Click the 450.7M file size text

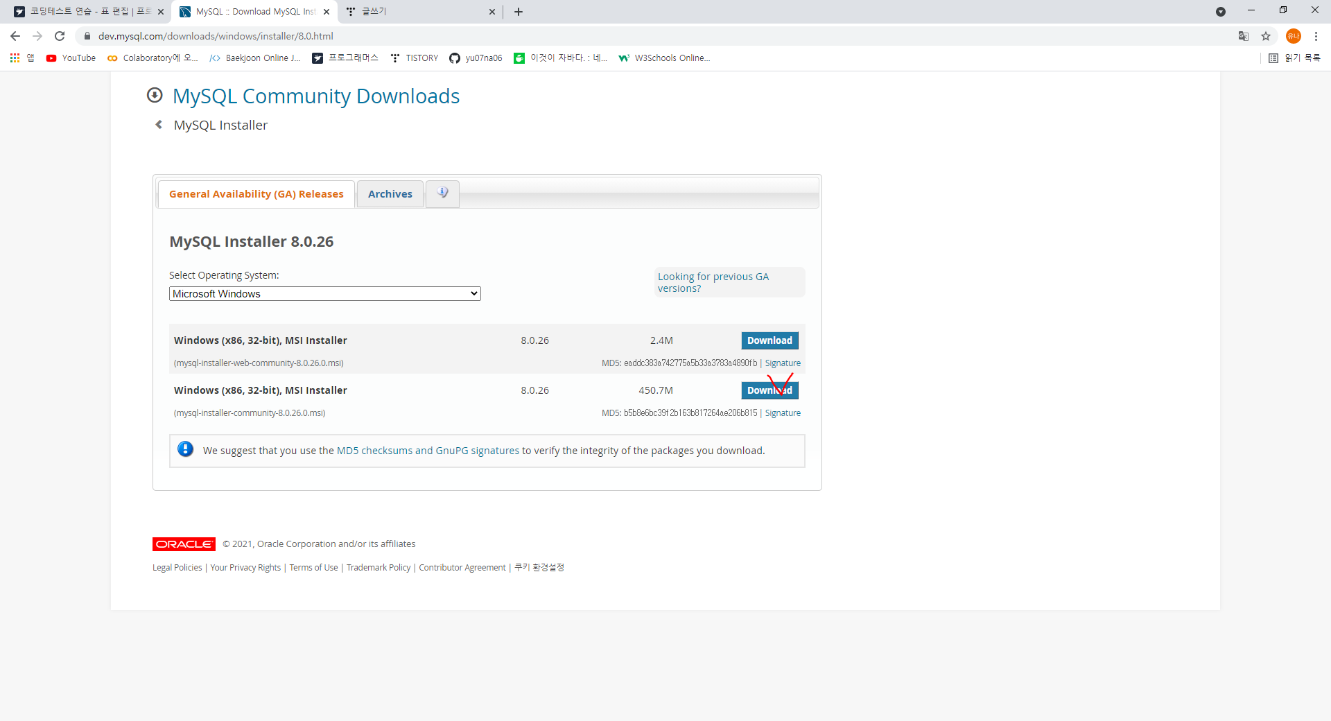point(656,390)
